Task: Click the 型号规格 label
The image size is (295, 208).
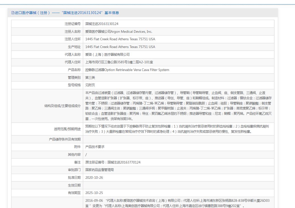Action: coord(74,85)
